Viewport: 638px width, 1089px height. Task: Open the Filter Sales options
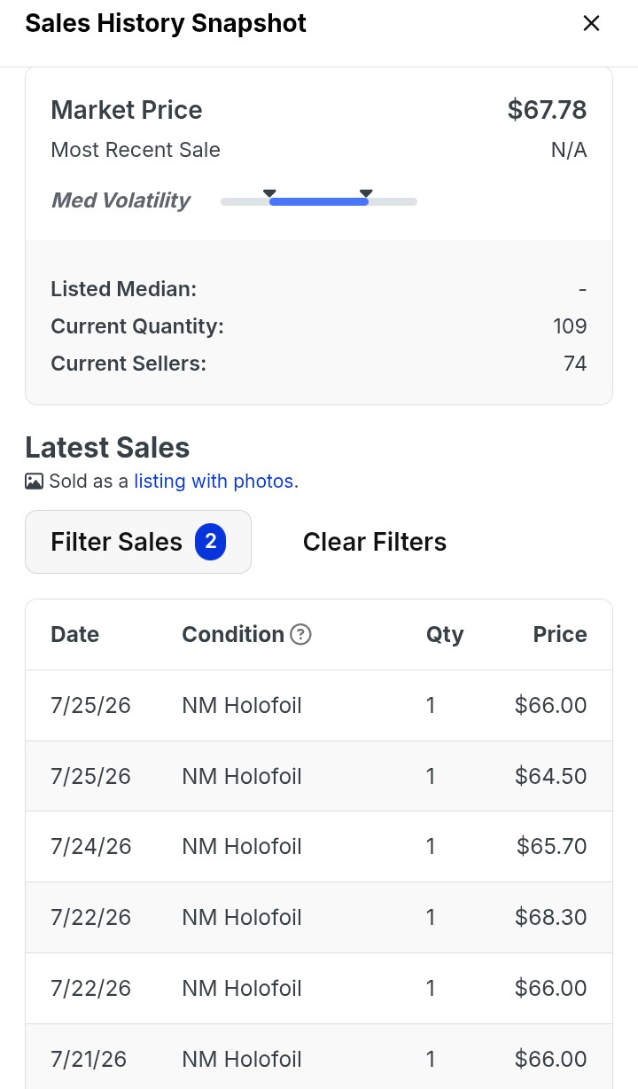pos(138,542)
